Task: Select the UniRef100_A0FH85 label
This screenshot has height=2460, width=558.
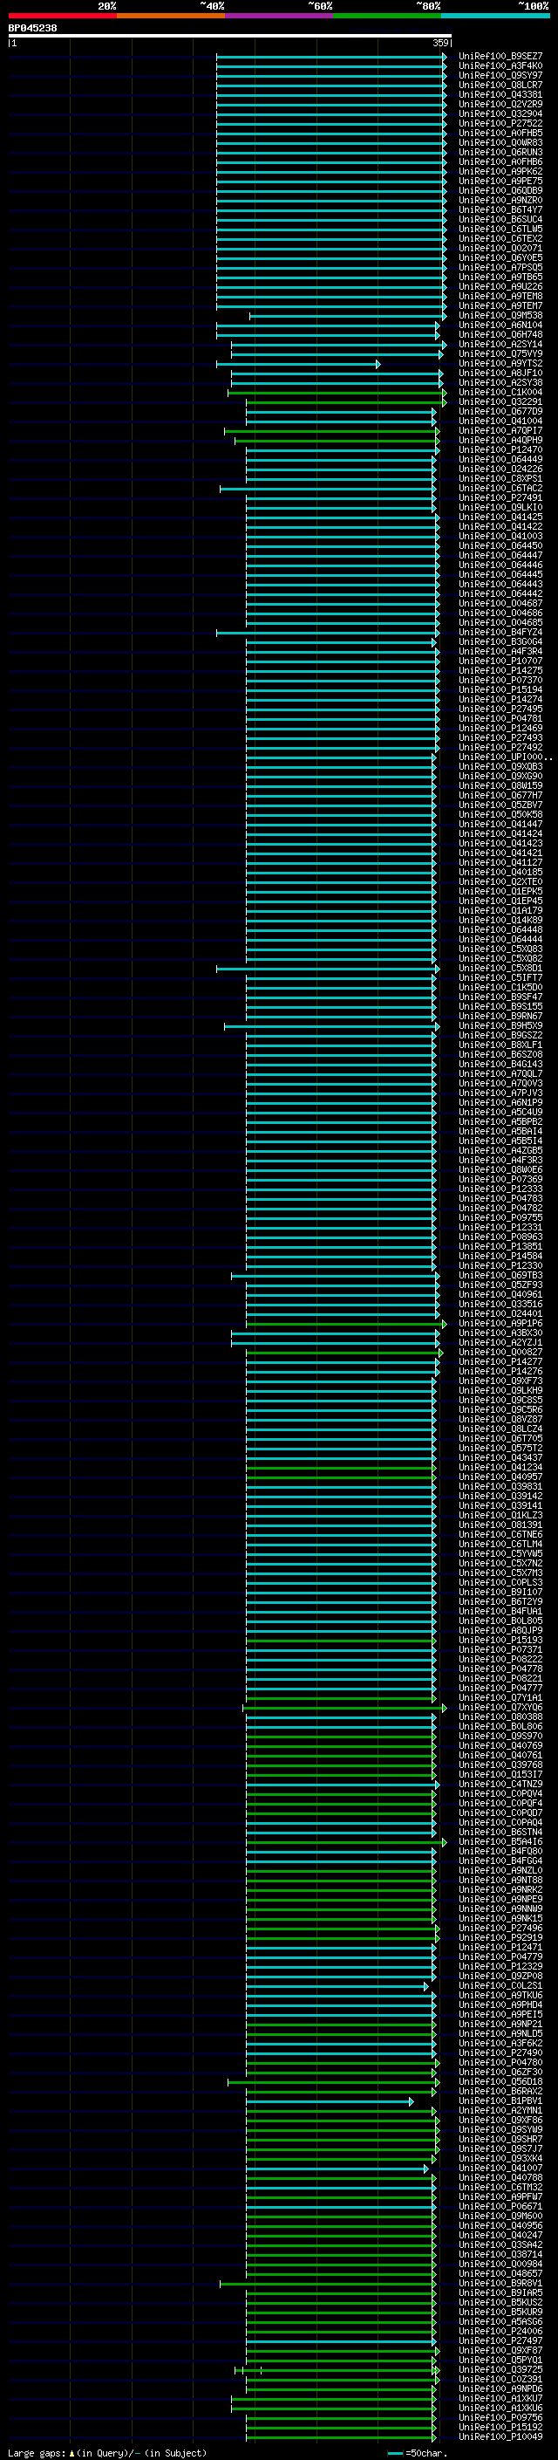Action: (500, 133)
